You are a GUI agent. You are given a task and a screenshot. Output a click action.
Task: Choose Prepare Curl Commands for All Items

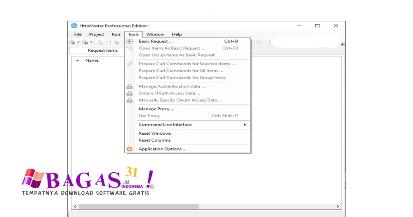[188, 71]
